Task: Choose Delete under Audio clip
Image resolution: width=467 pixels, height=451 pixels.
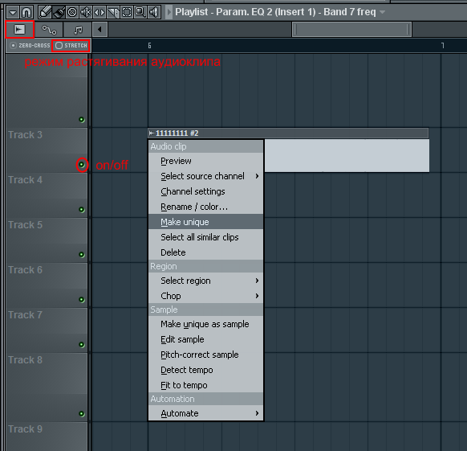Action: tap(205, 252)
